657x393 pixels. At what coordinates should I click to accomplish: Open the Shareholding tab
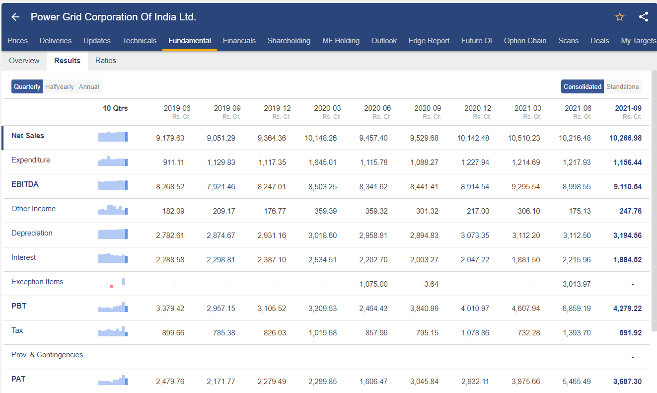pyautogui.click(x=289, y=41)
